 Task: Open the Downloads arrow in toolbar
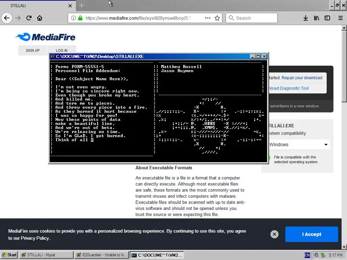click(306, 18)
